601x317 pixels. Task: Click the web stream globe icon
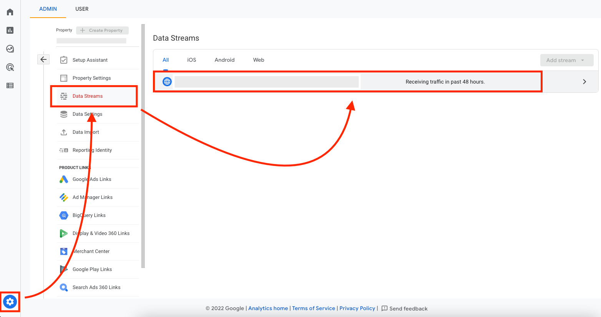point(167,82)
